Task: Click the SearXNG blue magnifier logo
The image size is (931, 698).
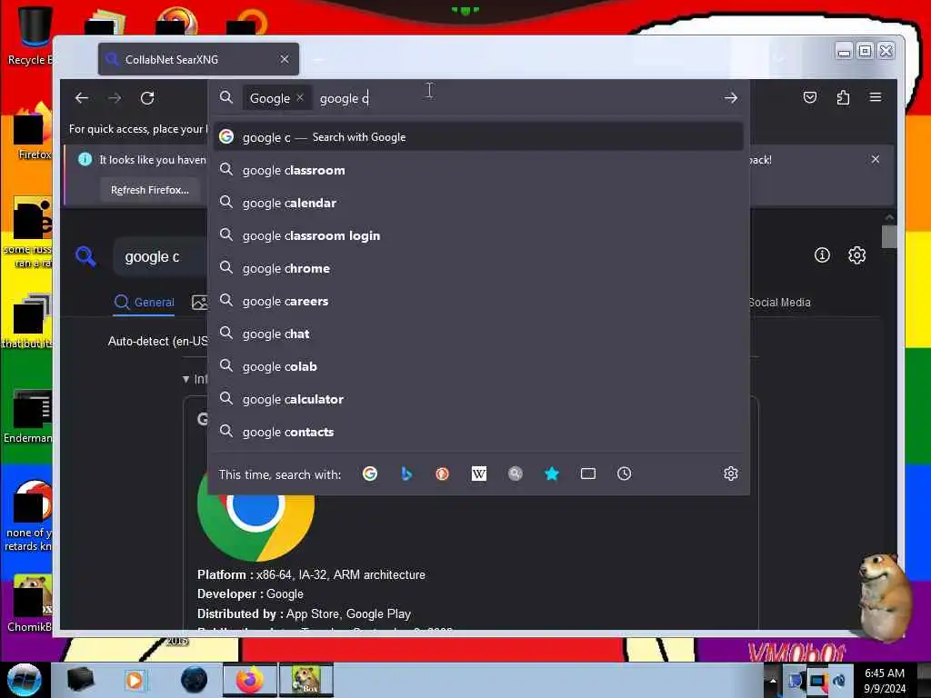Action: (86, 256)
